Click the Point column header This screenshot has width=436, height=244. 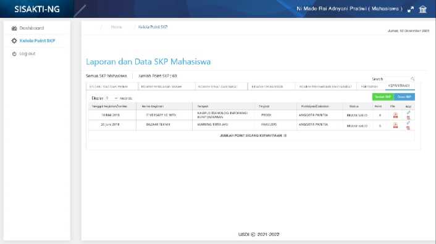(378, 106)
